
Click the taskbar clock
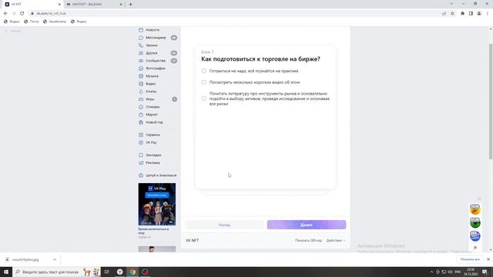471,272
